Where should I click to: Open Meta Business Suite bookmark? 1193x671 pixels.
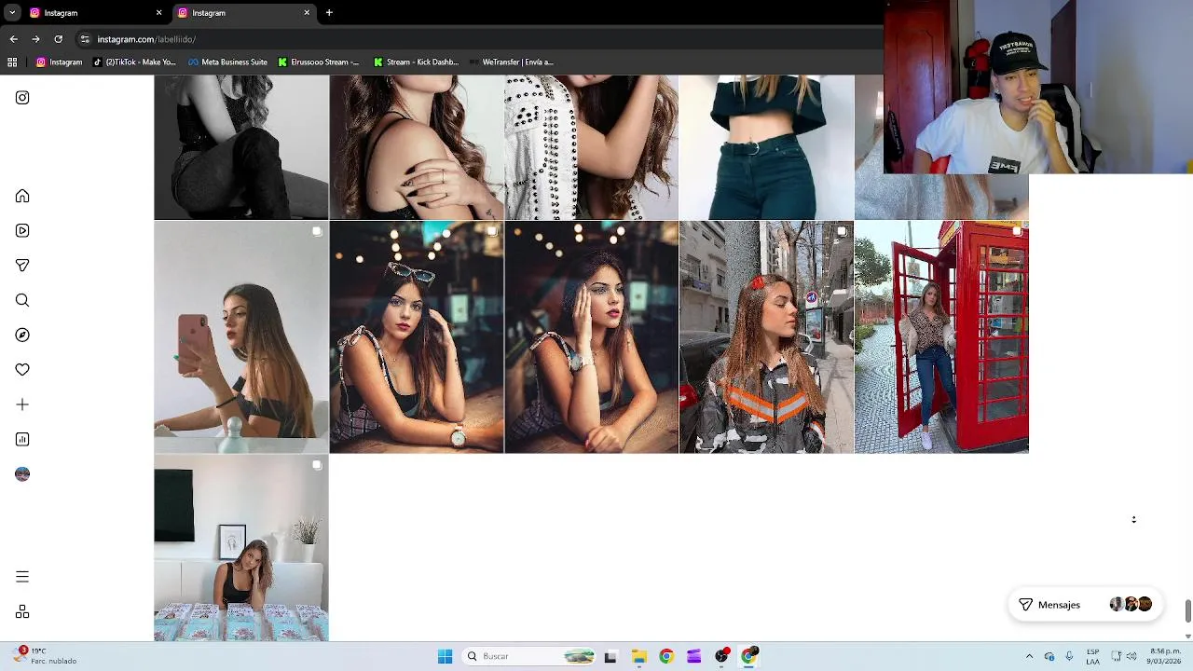point(227,62)
